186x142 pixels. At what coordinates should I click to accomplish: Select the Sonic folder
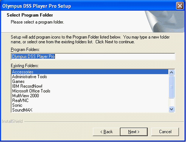[90, 105]
